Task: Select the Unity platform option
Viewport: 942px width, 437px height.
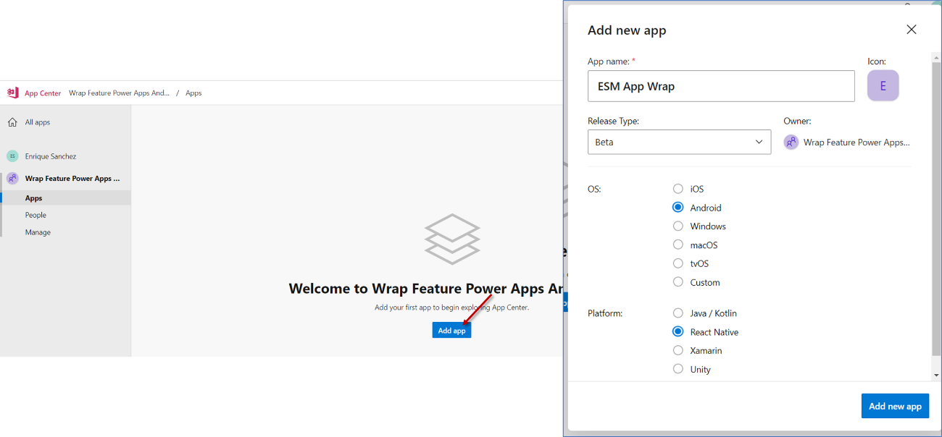Action: click(678, 369)
